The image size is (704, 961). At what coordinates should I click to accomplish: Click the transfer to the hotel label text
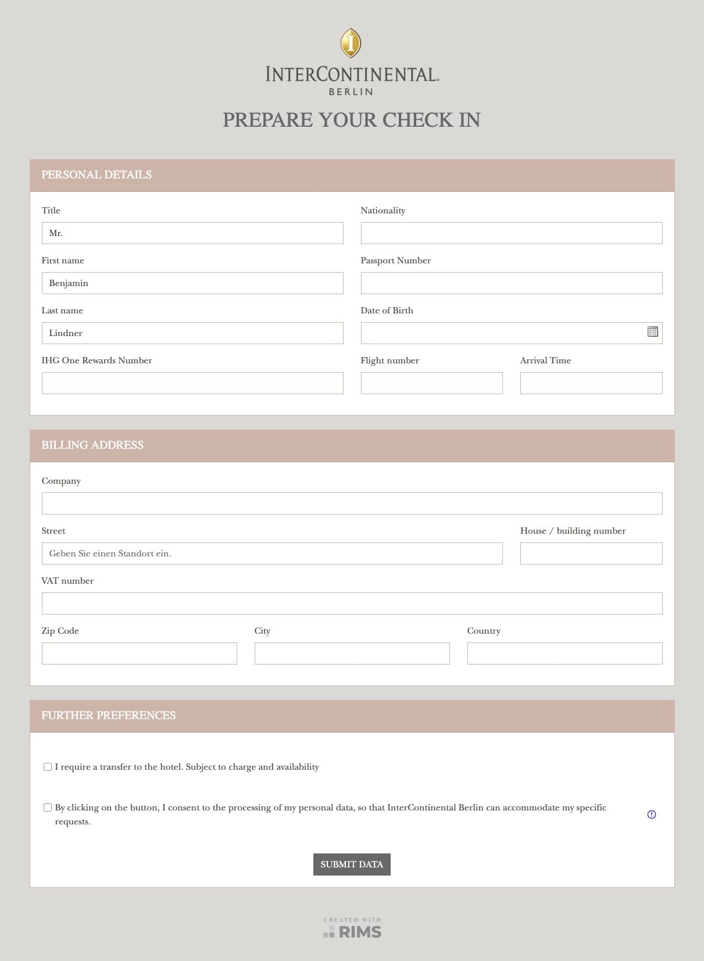[x=187, y=767]
